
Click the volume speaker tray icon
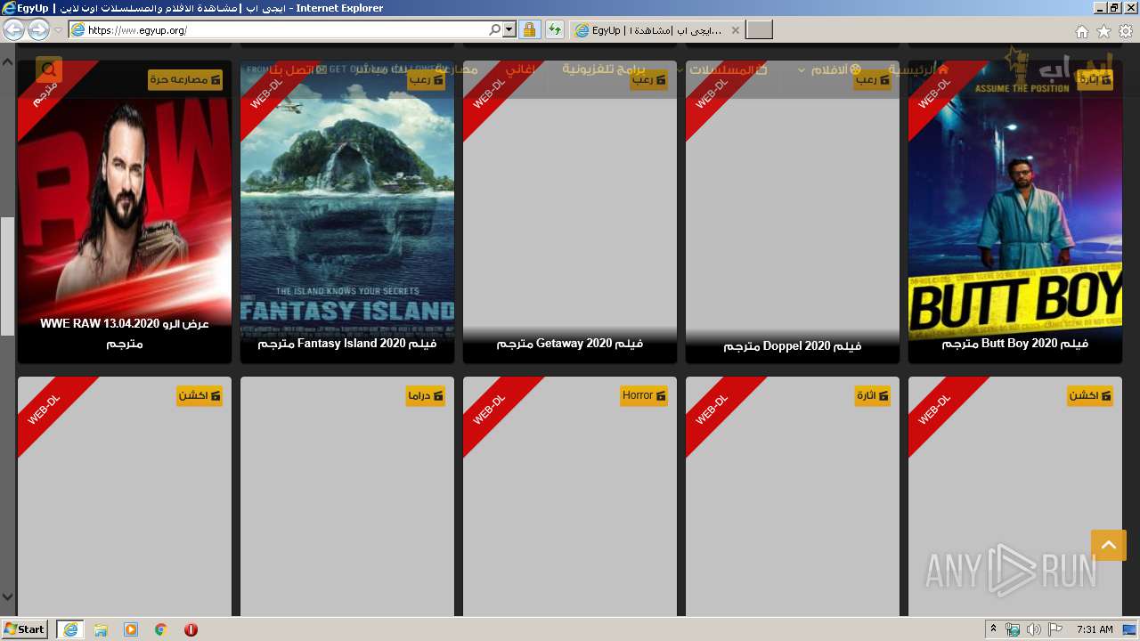click(1033, 629)
